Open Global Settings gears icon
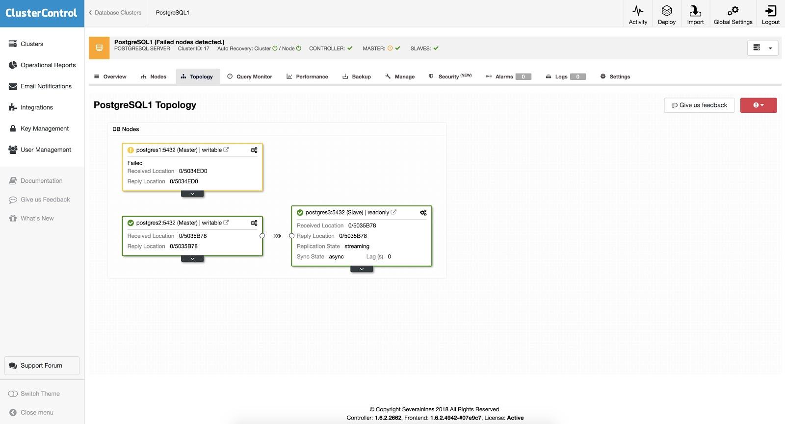 coord(733,11)
